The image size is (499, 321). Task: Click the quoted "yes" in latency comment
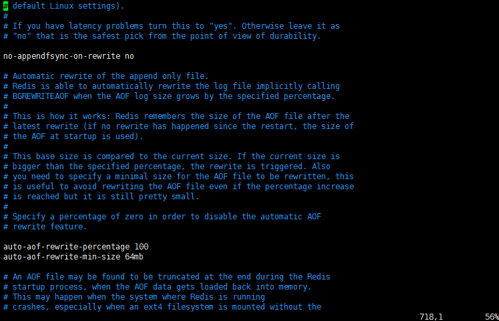[x=225, y=26]
